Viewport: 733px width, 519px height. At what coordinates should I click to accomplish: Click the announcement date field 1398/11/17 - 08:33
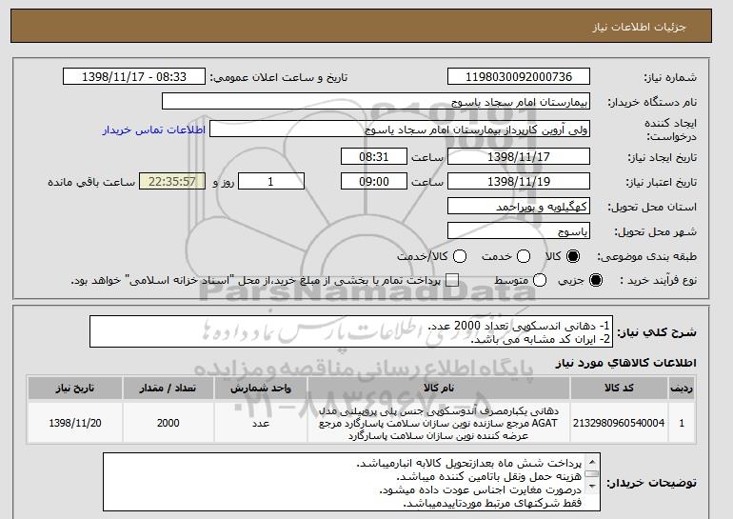(x=134, y=77)
